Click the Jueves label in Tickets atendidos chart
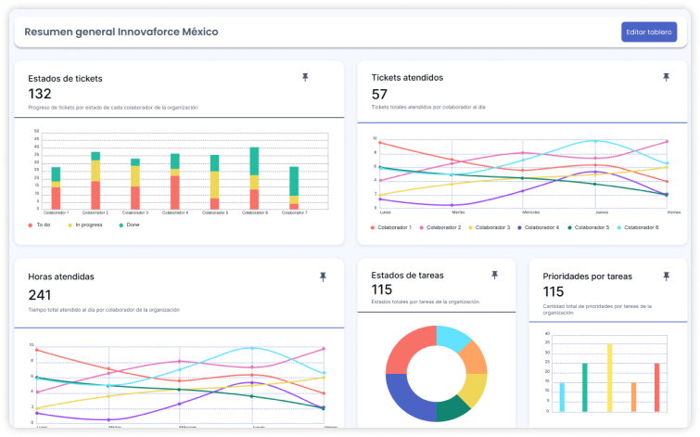 602,212
